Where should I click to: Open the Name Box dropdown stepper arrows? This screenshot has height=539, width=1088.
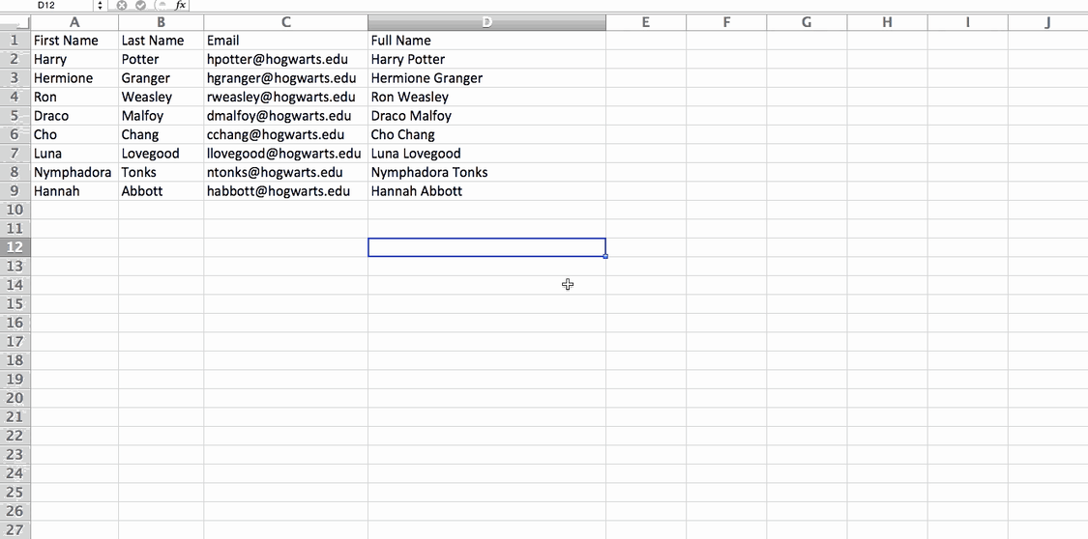(x=100, y=5)
